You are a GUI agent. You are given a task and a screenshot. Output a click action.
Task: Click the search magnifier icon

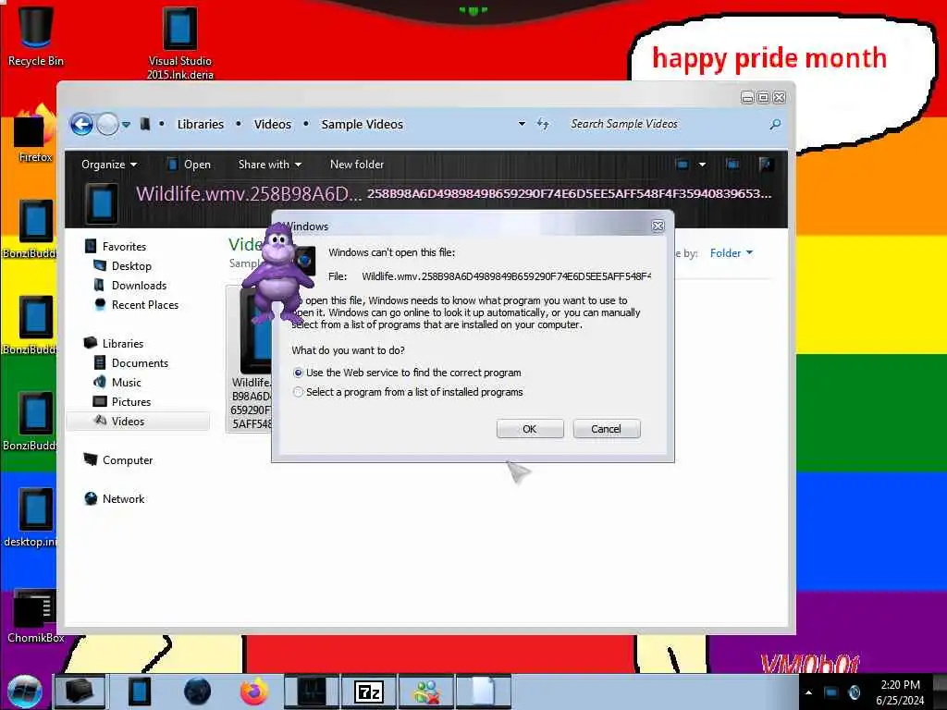pos(776,125)
